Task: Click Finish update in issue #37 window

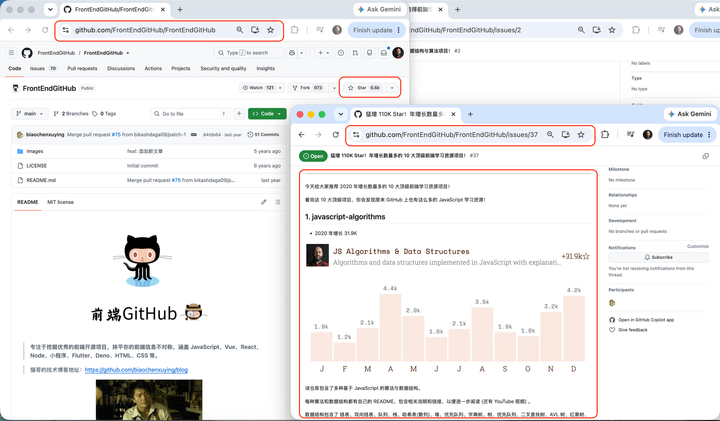Action: coord(683,135)
